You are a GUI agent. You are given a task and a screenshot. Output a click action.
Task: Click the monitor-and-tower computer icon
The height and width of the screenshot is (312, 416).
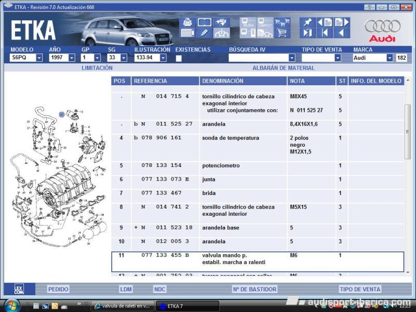[x=248, y=33]
